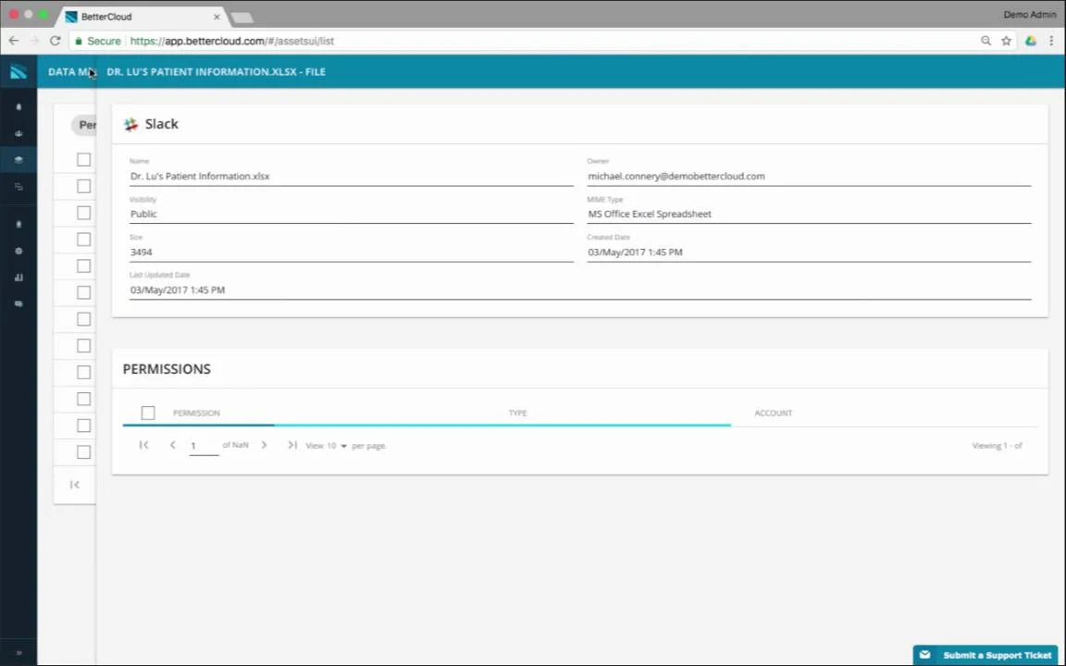Click the Owner field michael.connery email
This screenshot has width=1066, height=666.
click(809, 176)
